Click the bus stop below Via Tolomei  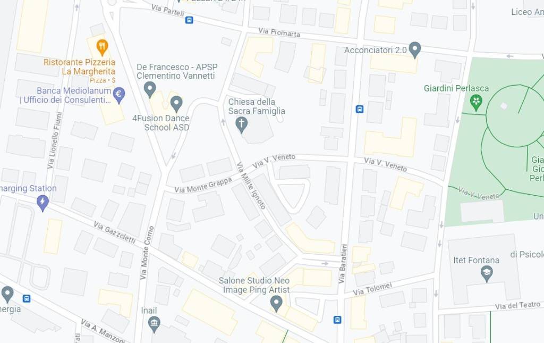point(337,320)
